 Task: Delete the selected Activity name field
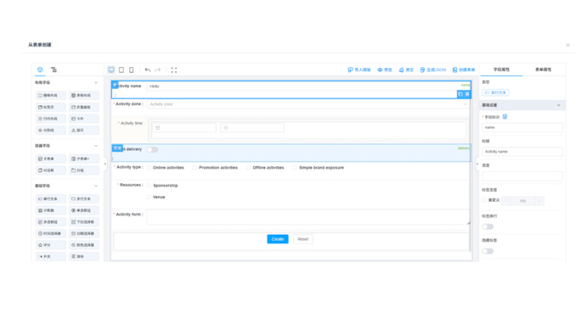tap(467, 94)
